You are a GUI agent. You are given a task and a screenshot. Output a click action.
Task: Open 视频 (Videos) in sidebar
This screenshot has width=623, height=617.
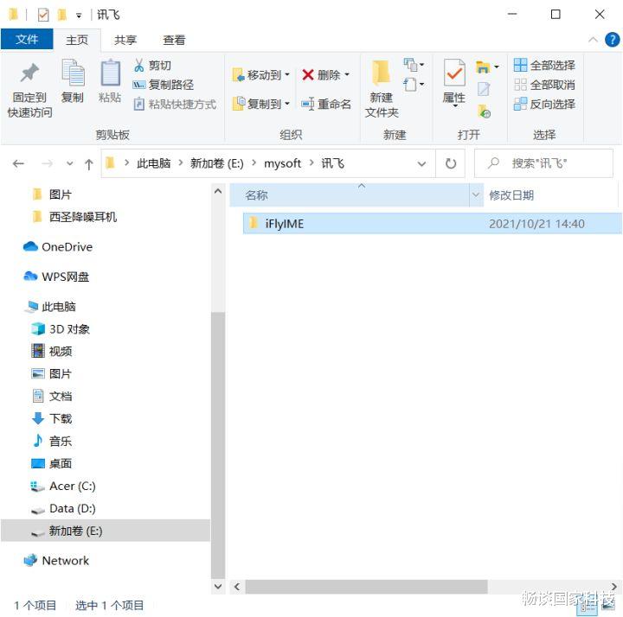[x=52, y=351]
